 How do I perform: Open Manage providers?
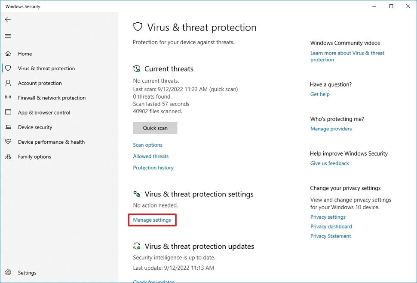(331, 129)
